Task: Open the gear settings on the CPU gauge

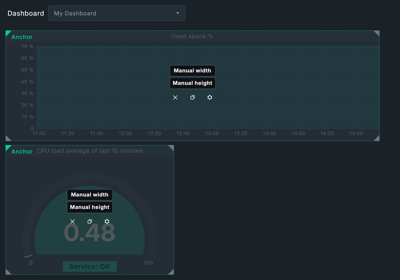Action: 107,221
